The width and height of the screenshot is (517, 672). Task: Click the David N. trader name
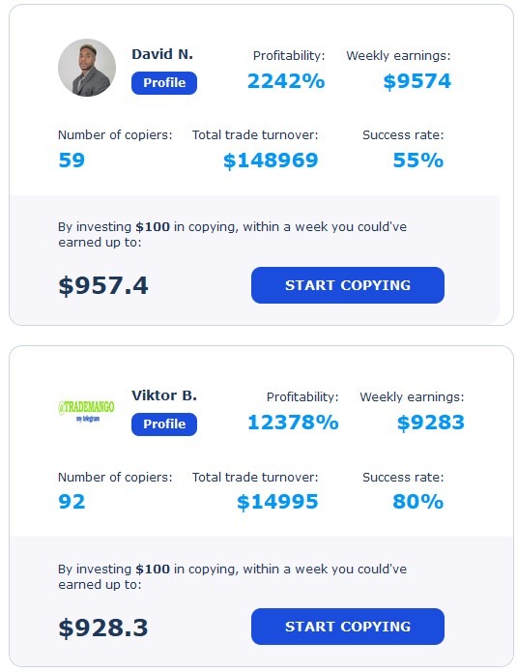coord(162,54)
